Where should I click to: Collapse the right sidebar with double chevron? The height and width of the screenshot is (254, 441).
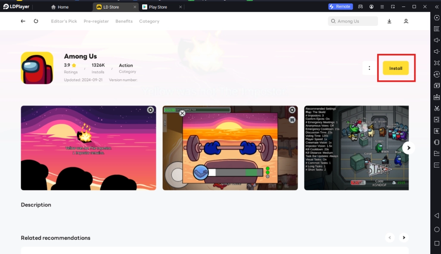[437, 7]
